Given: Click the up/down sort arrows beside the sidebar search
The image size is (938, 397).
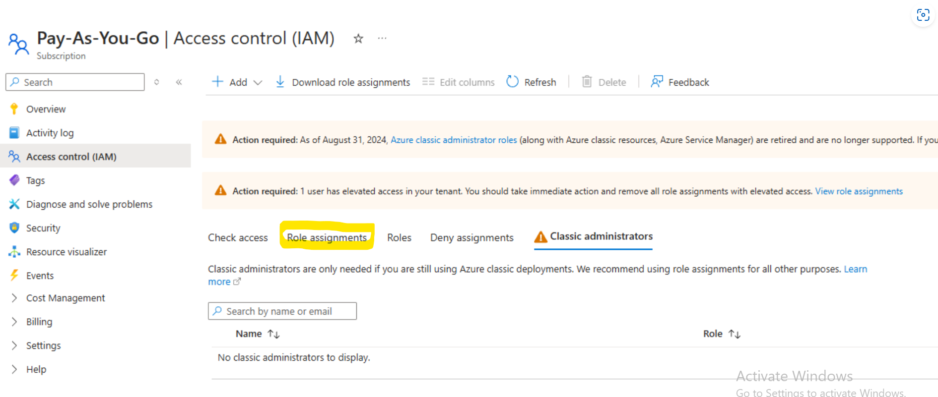Looking at the screenshot, I should [x=156, y=82].
